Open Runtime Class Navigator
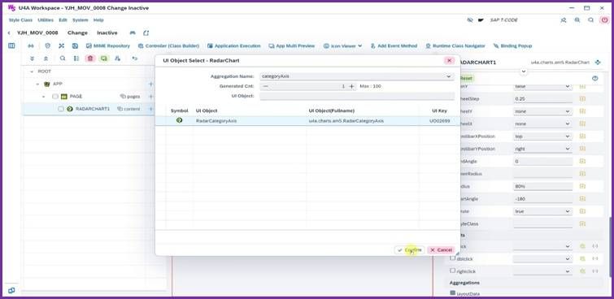Screen dimensions: 614x299 coord(455,45)
